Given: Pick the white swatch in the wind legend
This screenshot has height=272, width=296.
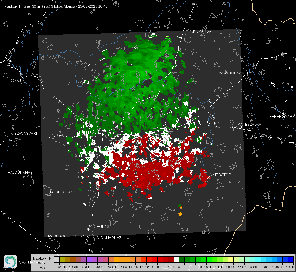Looking at the screenshot, I should point(176,259).
